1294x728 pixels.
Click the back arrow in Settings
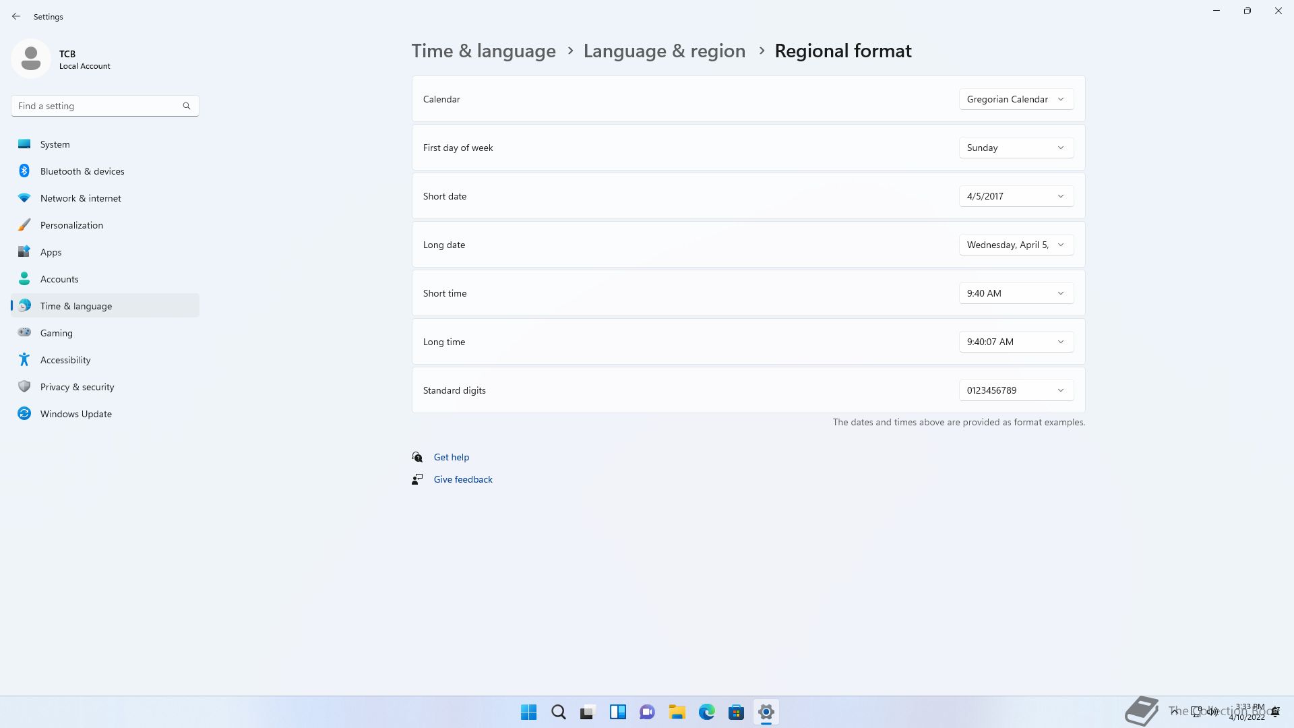(16, 16)
